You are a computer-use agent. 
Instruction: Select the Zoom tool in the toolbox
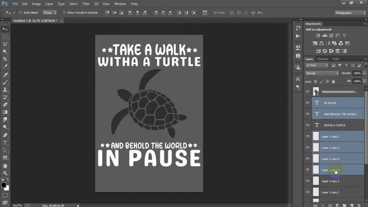click(x=5, y=173)
